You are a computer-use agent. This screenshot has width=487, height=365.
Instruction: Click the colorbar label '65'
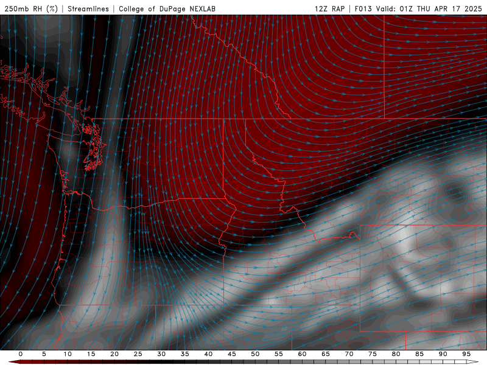point(326,354)
